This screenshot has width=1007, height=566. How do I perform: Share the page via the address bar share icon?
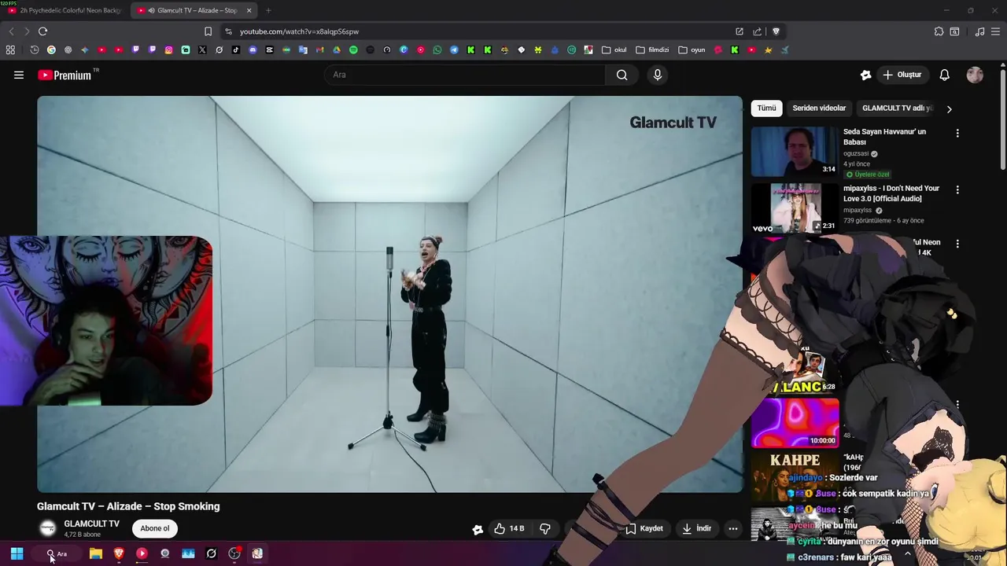[x=757, y=31]
